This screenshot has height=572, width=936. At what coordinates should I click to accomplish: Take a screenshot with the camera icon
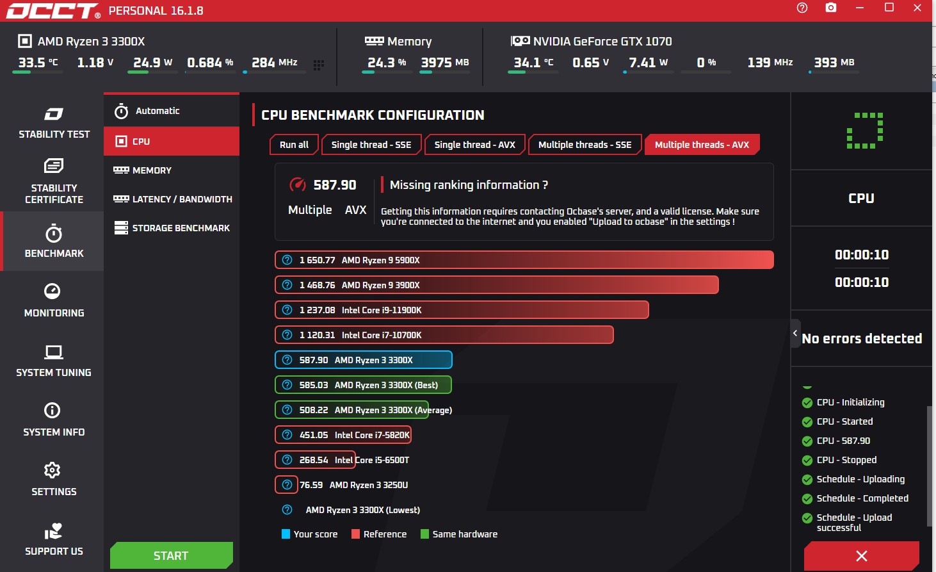(831, 8)
